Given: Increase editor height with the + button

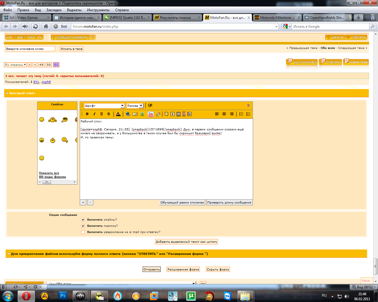Looking at the screenshot, I should coord(83,202).
